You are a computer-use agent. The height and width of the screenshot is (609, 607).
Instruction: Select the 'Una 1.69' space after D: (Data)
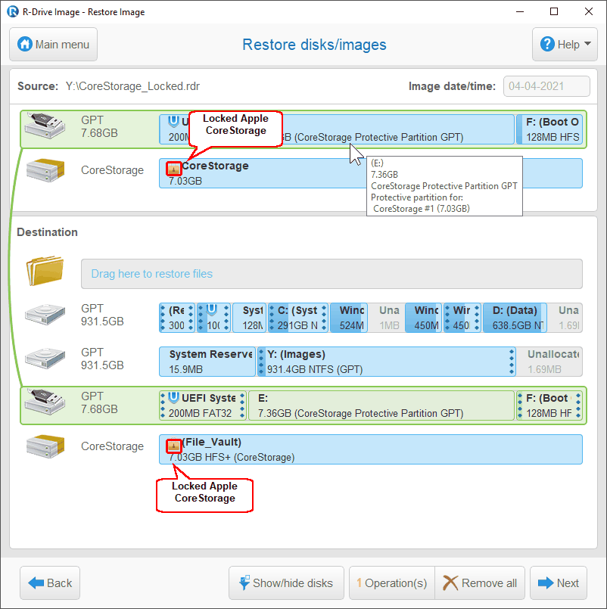pos(565,318)
